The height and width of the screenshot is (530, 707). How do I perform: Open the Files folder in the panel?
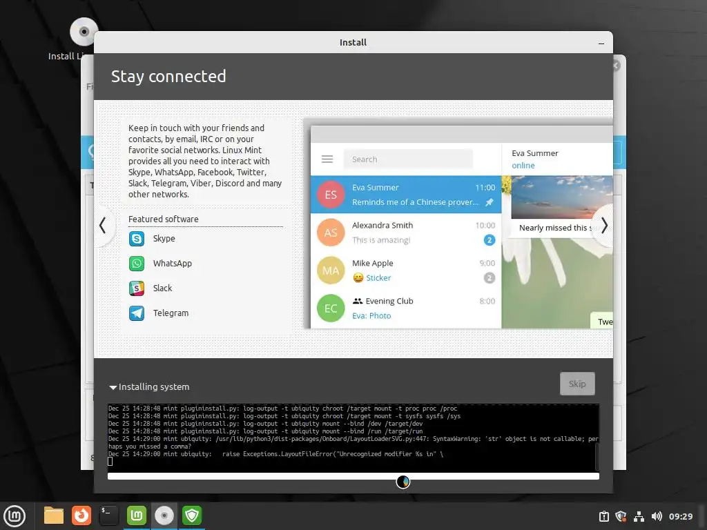pos(54,516)
